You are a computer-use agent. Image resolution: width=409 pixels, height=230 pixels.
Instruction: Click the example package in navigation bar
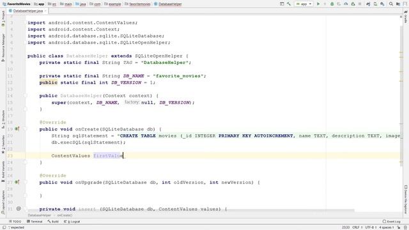pos(112,4)
